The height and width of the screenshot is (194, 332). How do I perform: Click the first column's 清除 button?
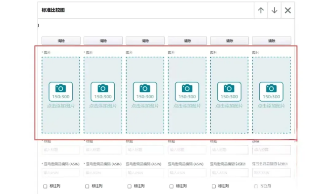[x=61, y=40]
